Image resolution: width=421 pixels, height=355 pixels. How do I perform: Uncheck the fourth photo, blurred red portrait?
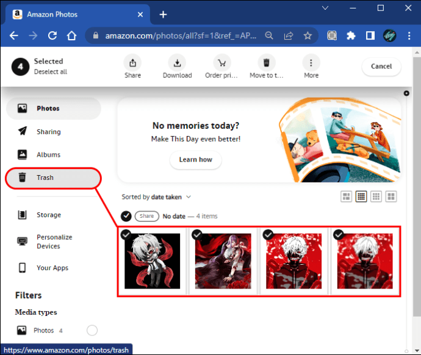point(339,235)
